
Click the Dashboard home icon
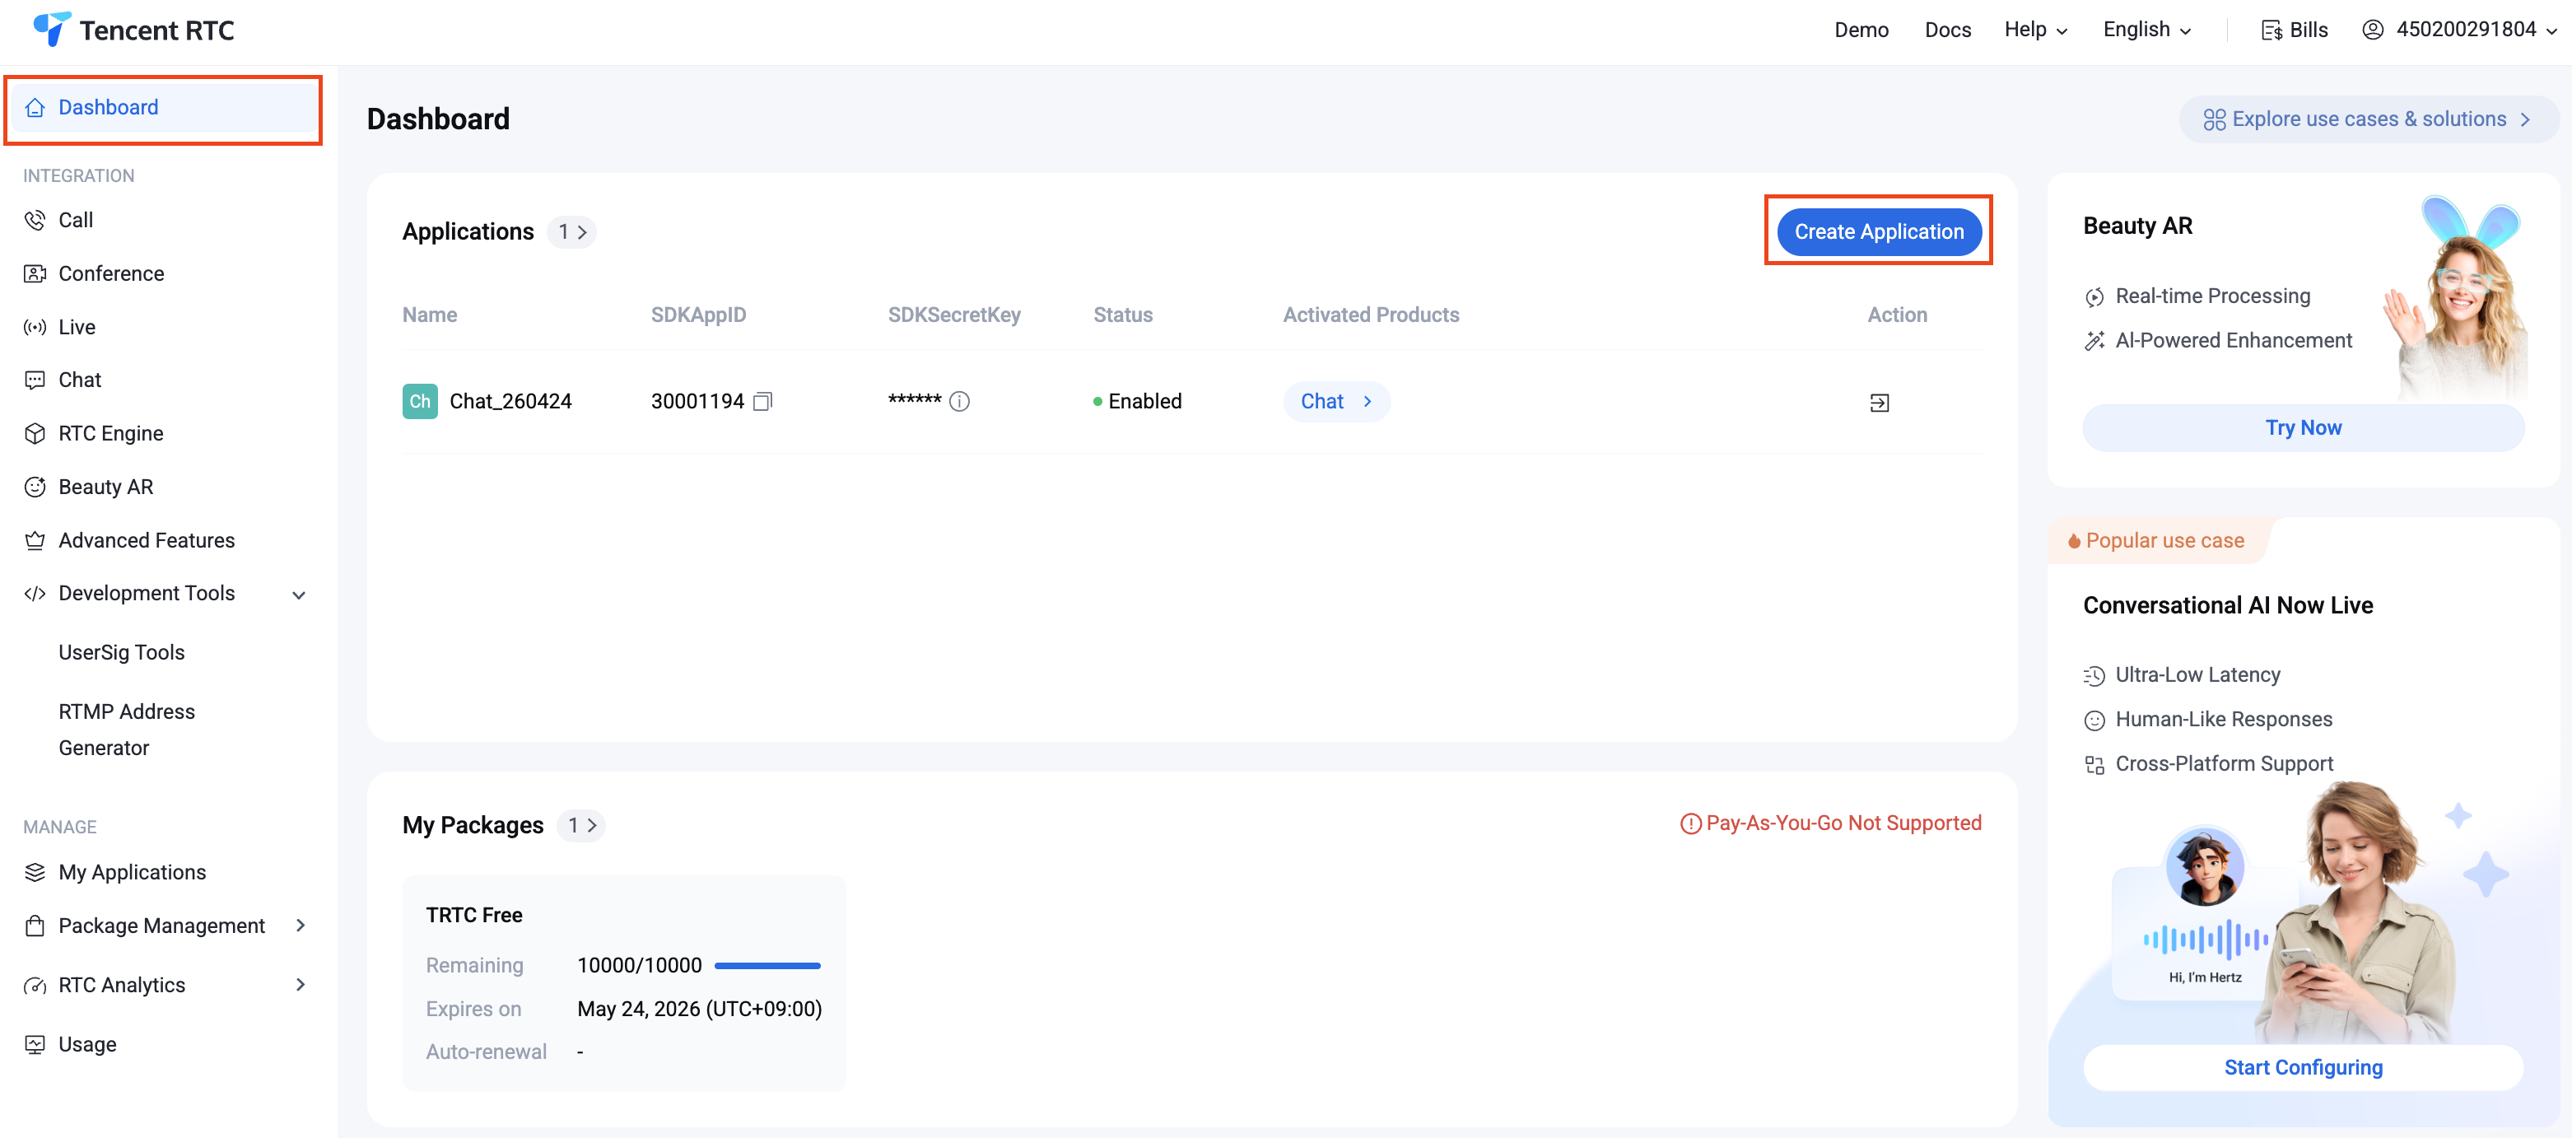tap(35, 108)
